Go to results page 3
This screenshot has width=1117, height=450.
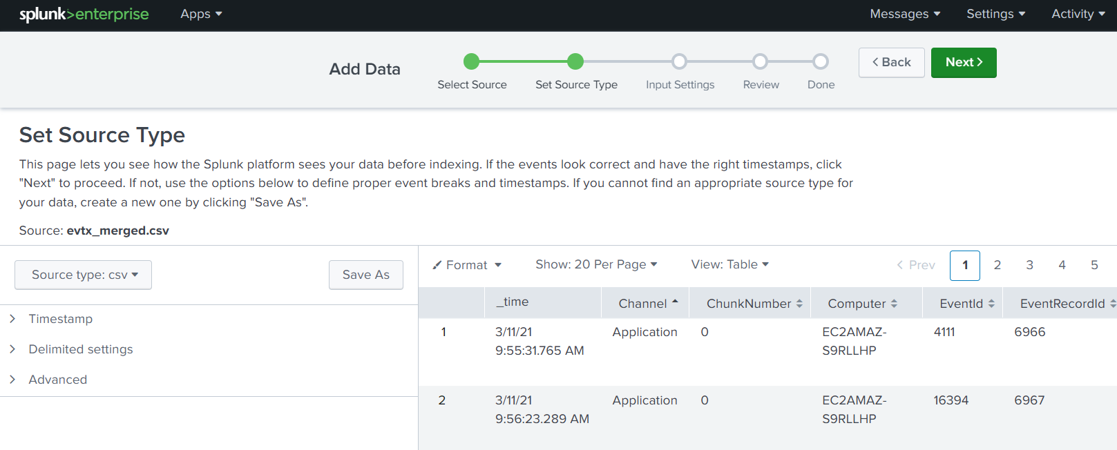(x=1030, y=265)
